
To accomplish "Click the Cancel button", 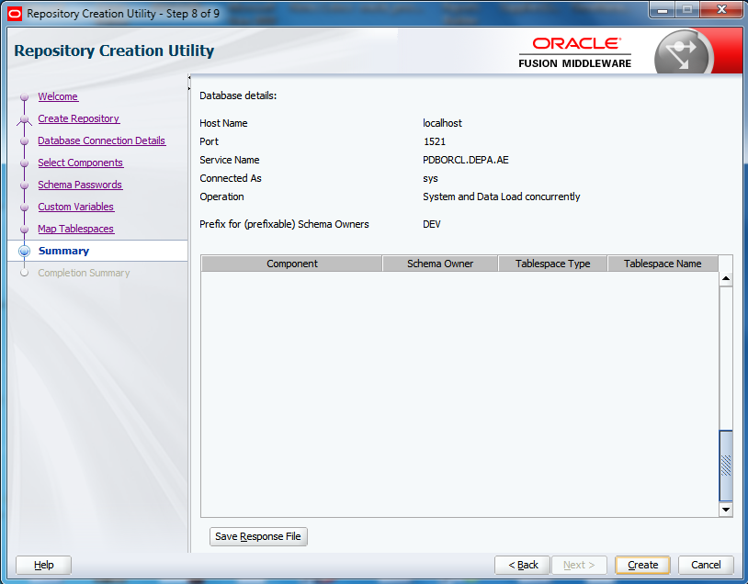I will pos(706,565).
